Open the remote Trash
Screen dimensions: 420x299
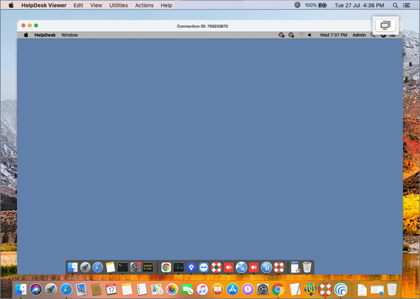pyautogui.click(x=307, y=267)
